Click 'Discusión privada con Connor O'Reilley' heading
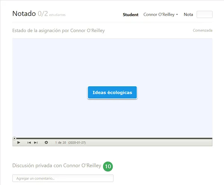Screen dimensions: 224x185 click(57, 166)
